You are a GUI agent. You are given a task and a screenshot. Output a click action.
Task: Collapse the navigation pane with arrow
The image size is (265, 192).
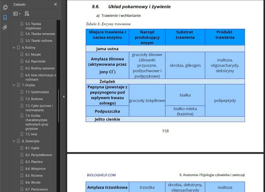pyautogui.click(x=64, y=97)
